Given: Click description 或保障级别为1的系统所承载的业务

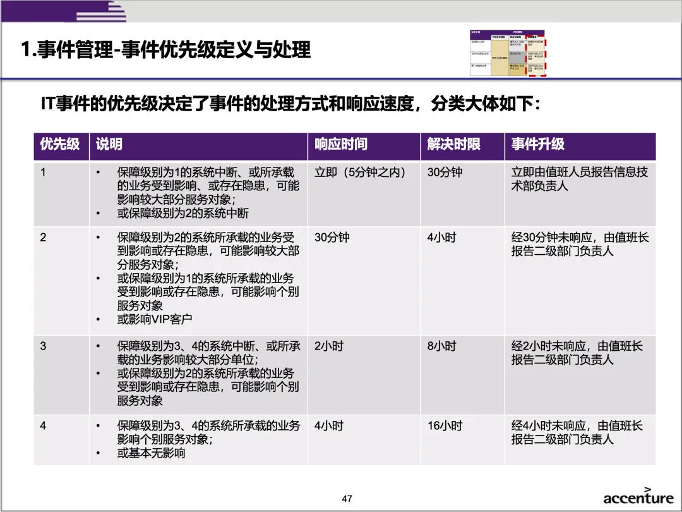Looking at the screenshot, I should pyautogui.click(x=208, y=291).
